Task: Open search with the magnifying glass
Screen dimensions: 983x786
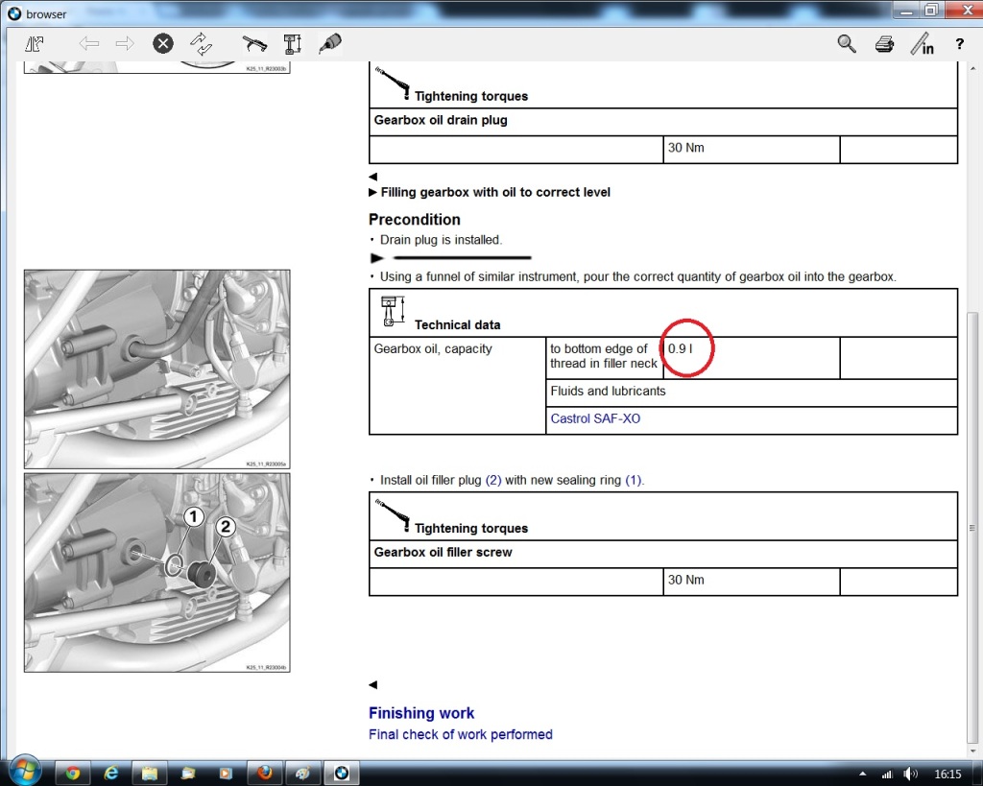Action: coord(847,44)
